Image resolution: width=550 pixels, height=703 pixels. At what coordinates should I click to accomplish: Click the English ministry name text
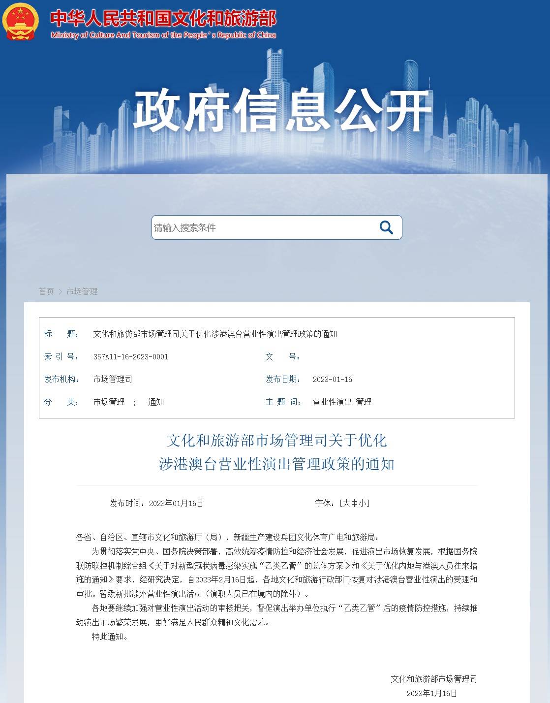(x=163, y=35)
